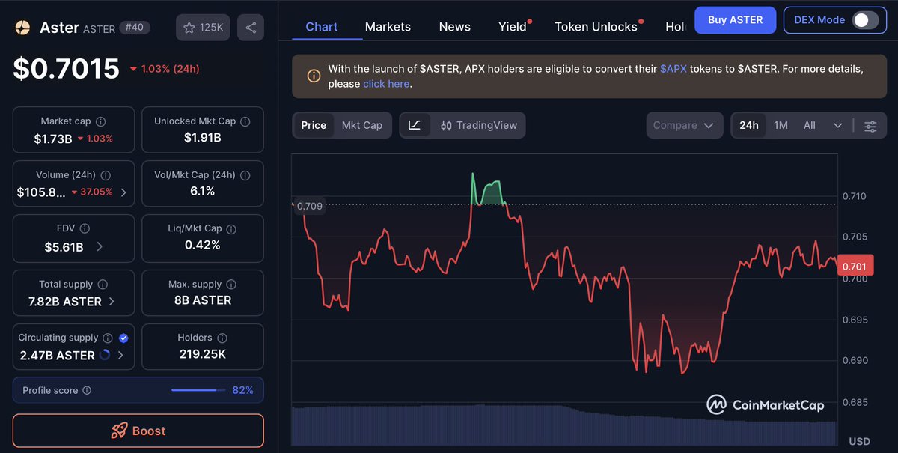Viewport: 898px width, 453px height.
Task: Click the 37.05% volume change value
Action: pos(97,192)
